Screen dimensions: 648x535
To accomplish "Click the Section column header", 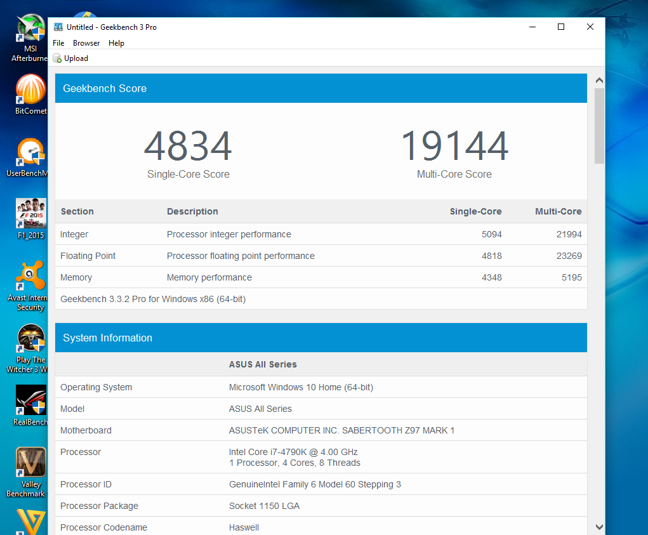I will (x=77, y=211).
